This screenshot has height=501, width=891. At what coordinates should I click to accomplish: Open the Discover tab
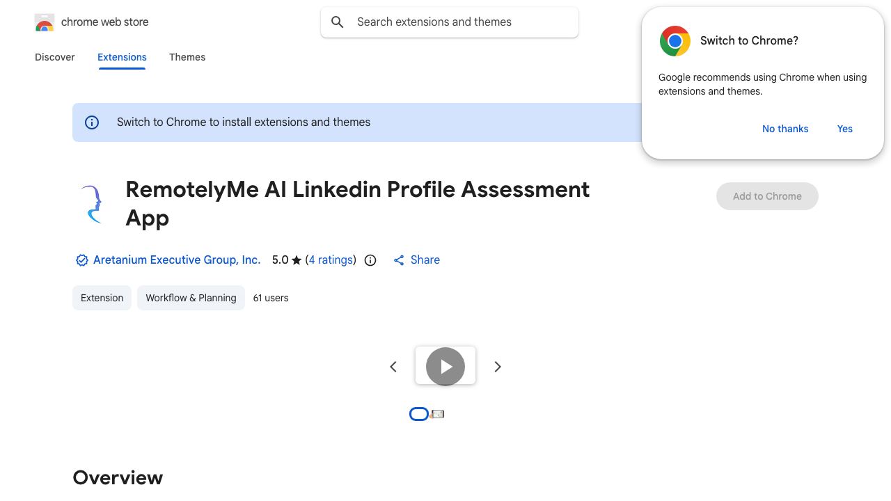click(x=55, y=57)
